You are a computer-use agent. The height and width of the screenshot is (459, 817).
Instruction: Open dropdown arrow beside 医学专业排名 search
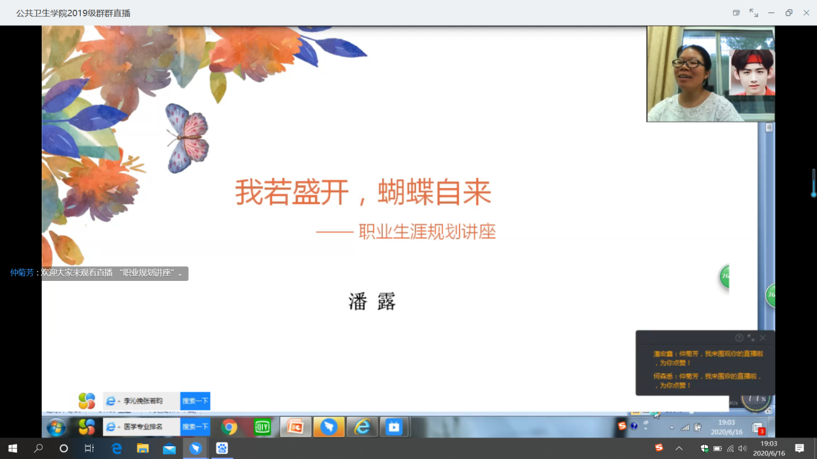tap(119, 427)
